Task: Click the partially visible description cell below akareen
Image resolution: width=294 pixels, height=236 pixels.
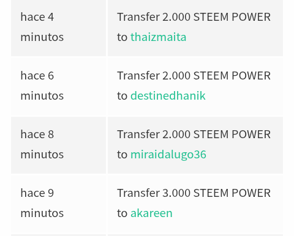Action: 195,235
